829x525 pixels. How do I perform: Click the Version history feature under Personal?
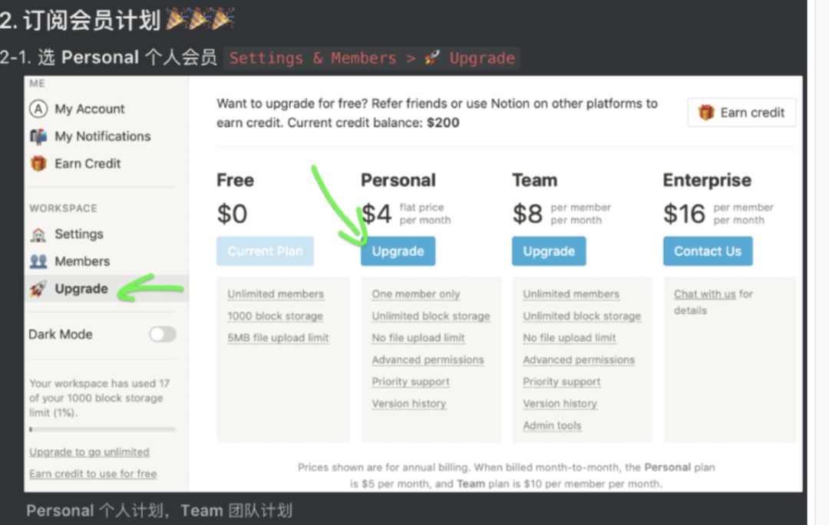pos(408,404)
